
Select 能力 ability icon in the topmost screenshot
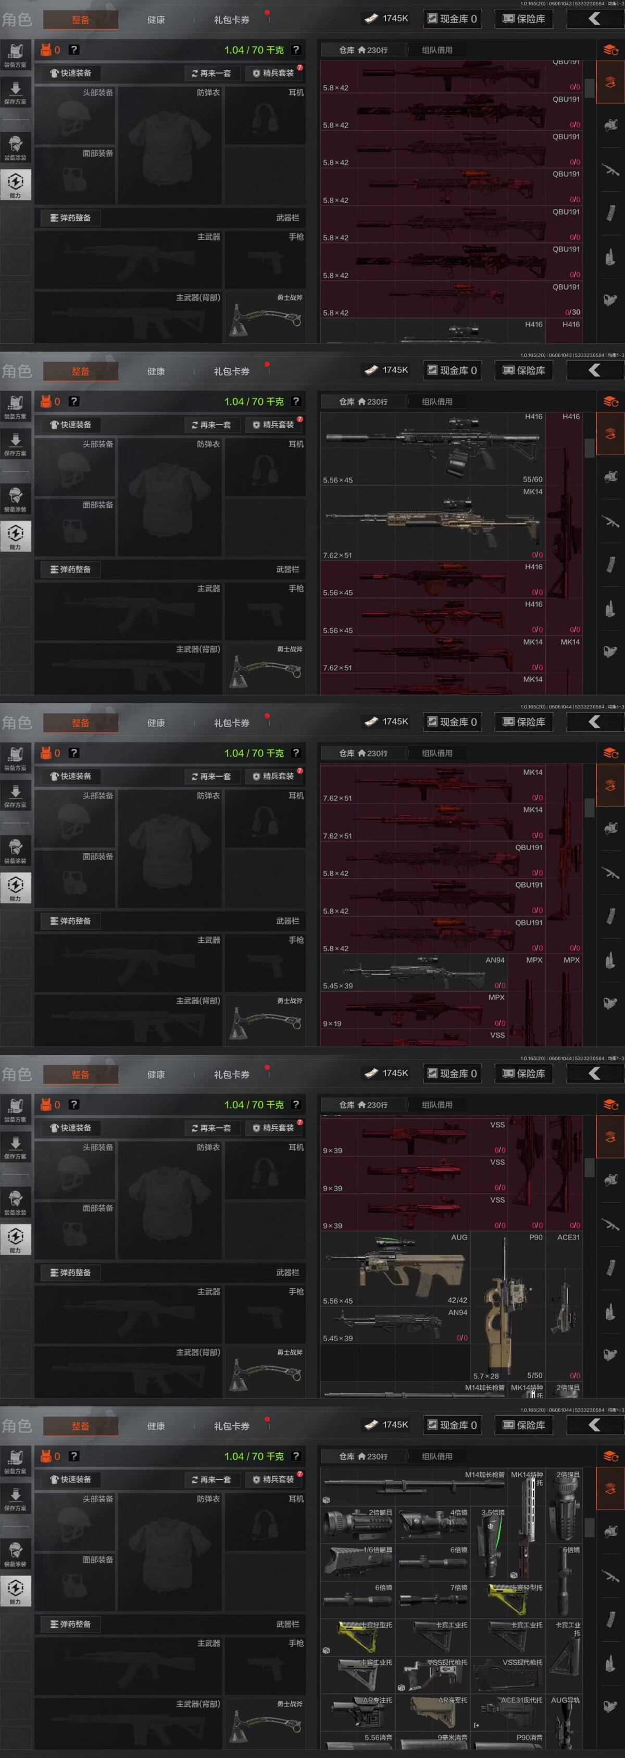pos(15,185)
